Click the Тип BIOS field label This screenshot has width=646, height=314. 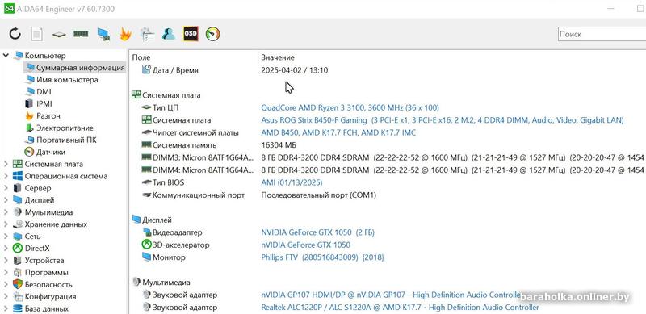coord(169,182)
